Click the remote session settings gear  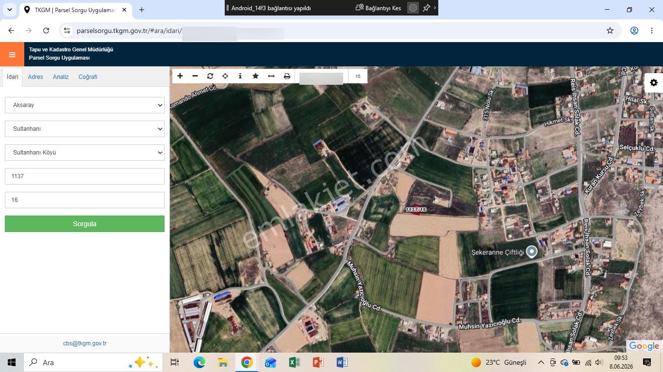click(413, 8)
